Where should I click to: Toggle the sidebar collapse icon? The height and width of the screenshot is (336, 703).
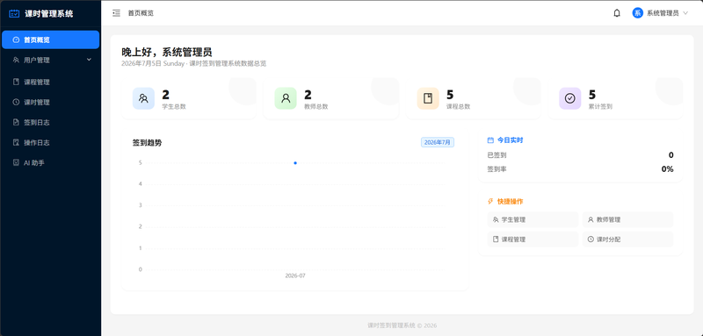[x=117, y=13]
